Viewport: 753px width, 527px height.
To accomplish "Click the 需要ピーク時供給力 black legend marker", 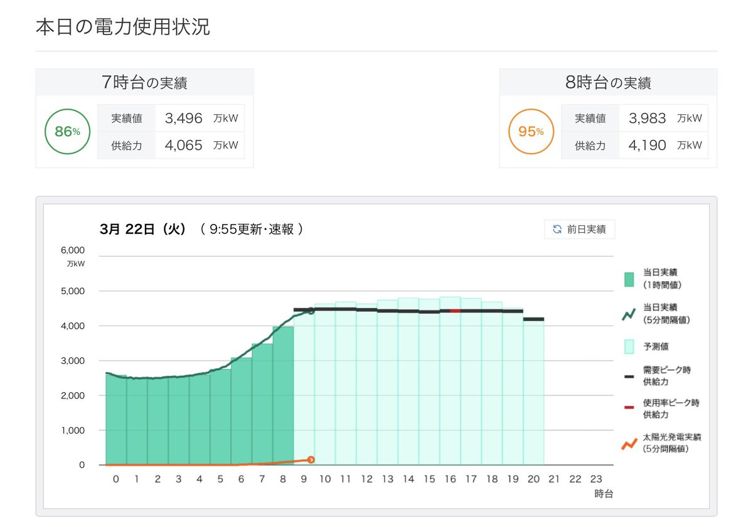I will pos(629,376).
